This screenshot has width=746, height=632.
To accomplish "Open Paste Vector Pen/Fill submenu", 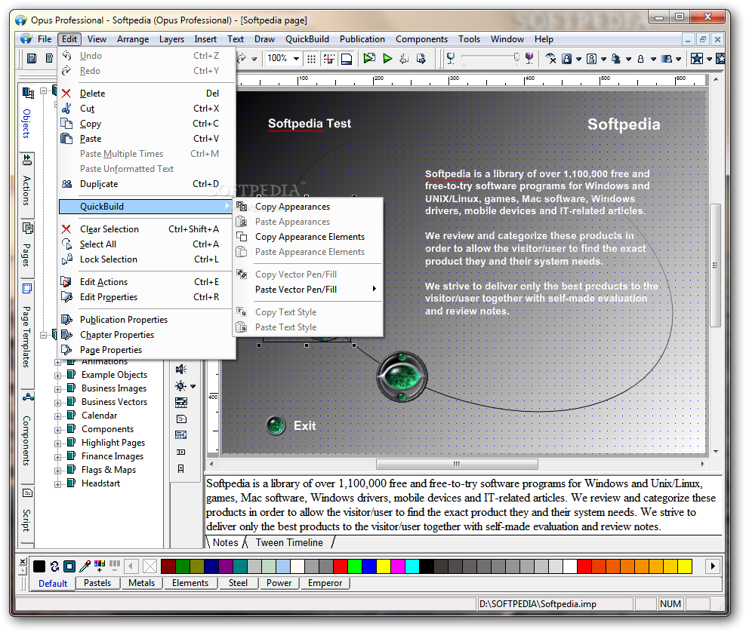I will (x=307, y=290).
